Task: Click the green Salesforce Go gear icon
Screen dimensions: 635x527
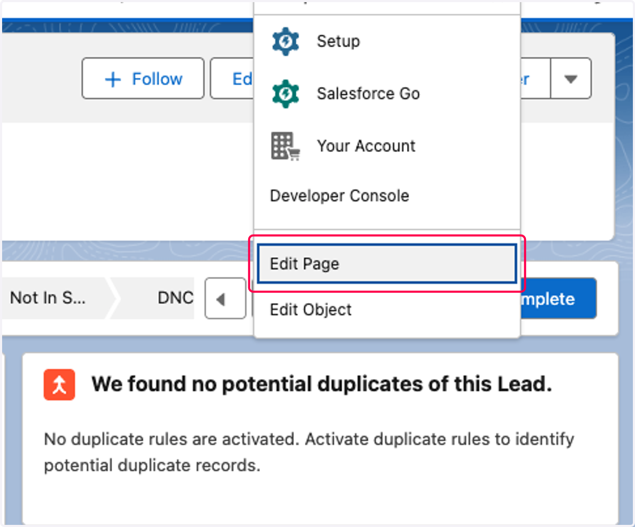Action: tap(285, 94)
